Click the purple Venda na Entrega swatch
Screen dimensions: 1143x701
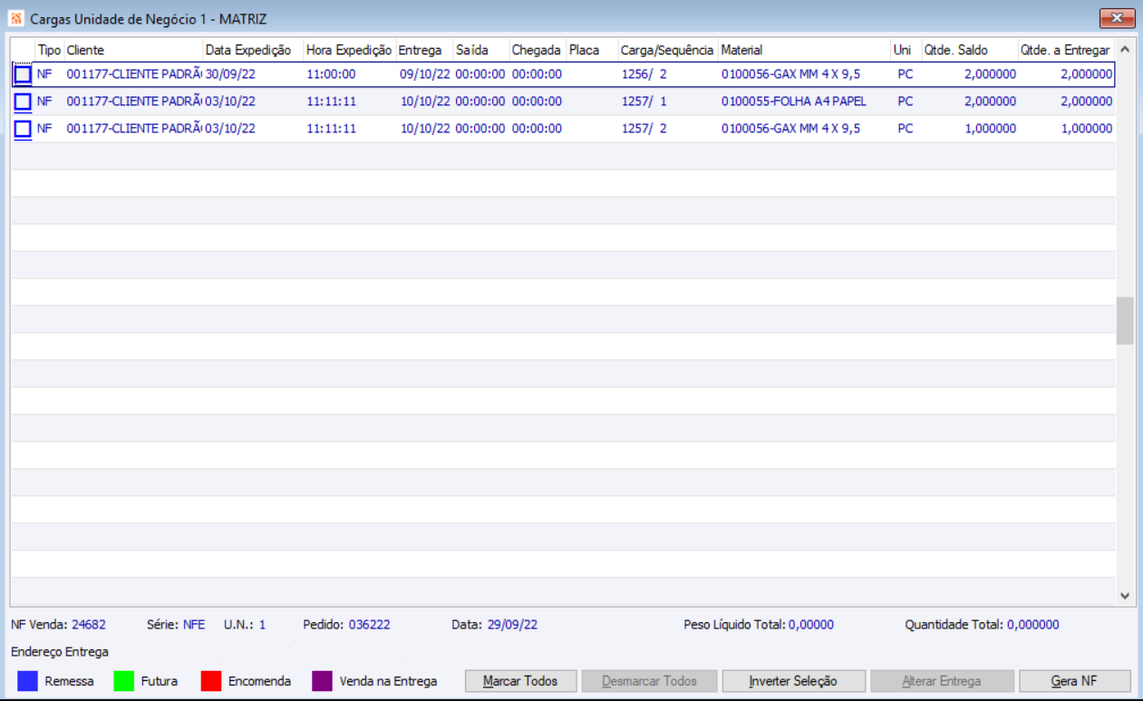(322, 681)
